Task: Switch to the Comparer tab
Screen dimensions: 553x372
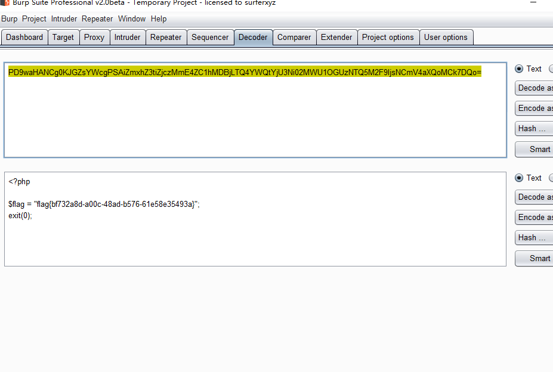Action: pos(294,38)
